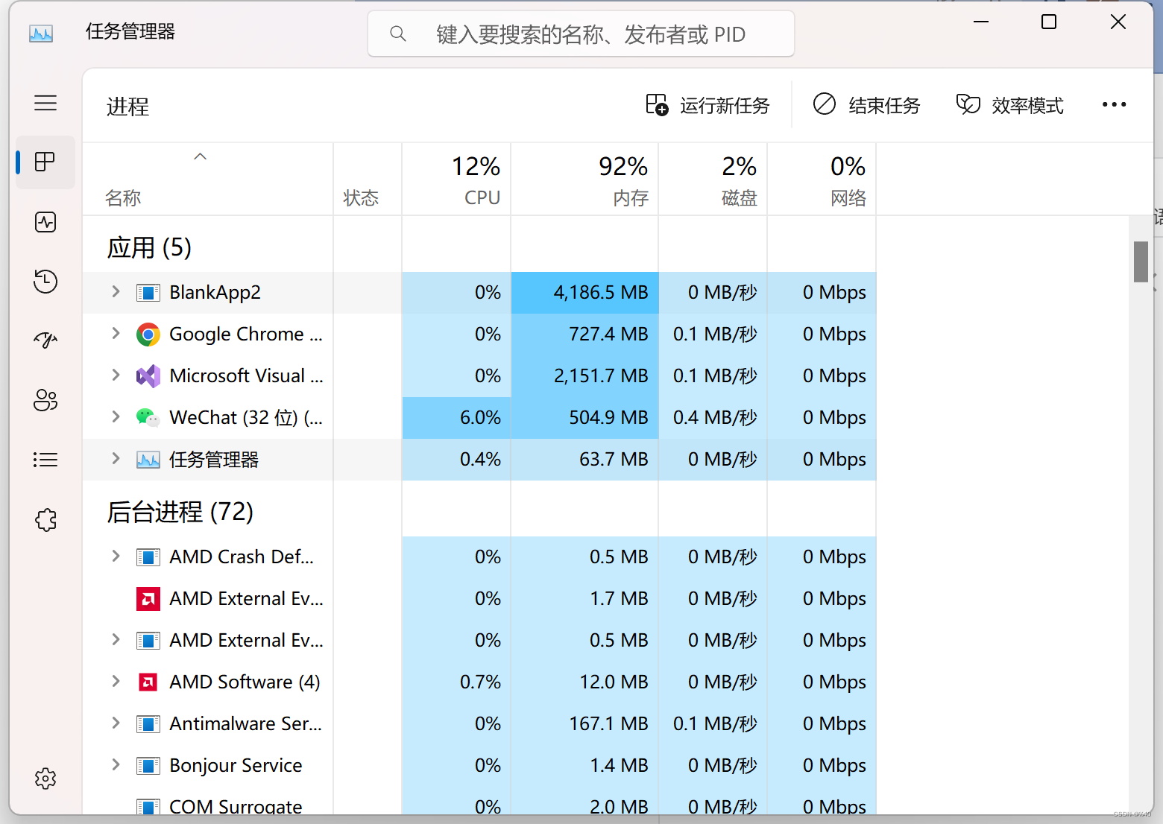Click the Google Chrome process icon

[x=148, y=335]
